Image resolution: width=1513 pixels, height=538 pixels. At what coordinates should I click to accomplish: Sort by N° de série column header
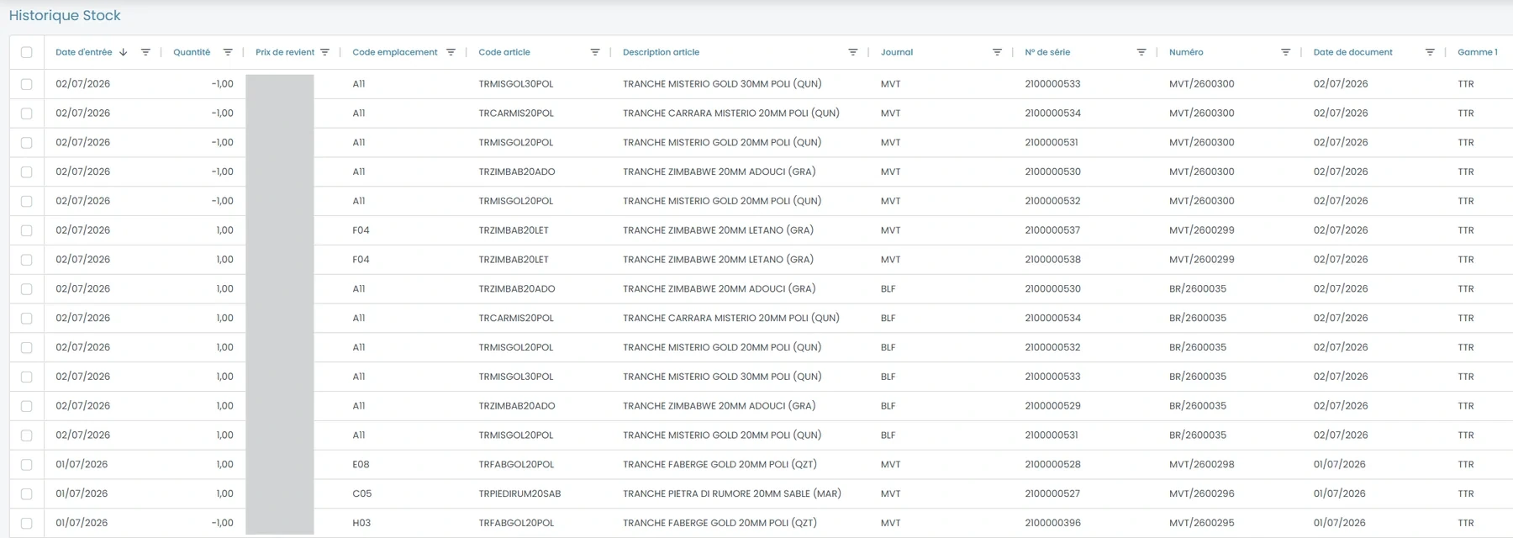(1047, 52)
